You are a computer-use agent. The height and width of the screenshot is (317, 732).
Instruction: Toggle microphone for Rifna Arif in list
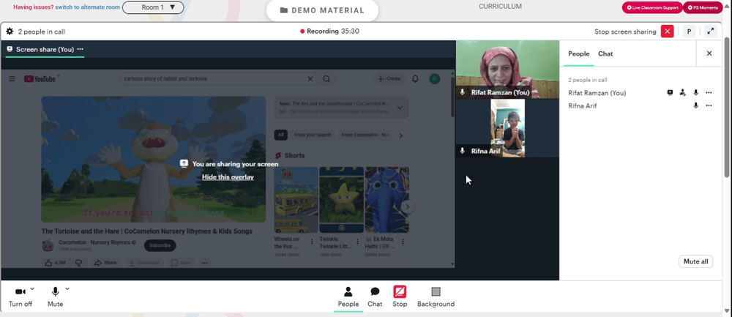click(695, 105)
